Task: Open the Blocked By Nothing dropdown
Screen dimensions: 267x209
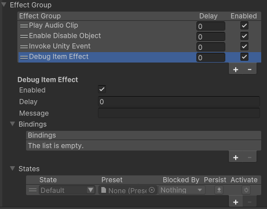Action: (182, 190)
